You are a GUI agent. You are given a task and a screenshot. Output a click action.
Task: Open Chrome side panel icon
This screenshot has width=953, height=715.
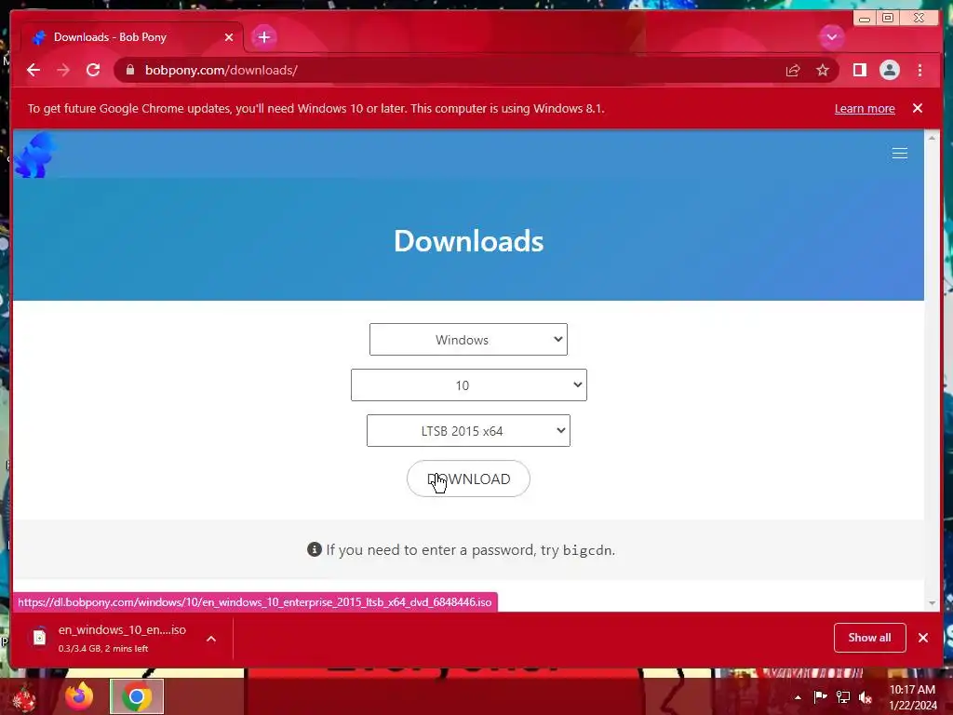(x=859, y=70)
